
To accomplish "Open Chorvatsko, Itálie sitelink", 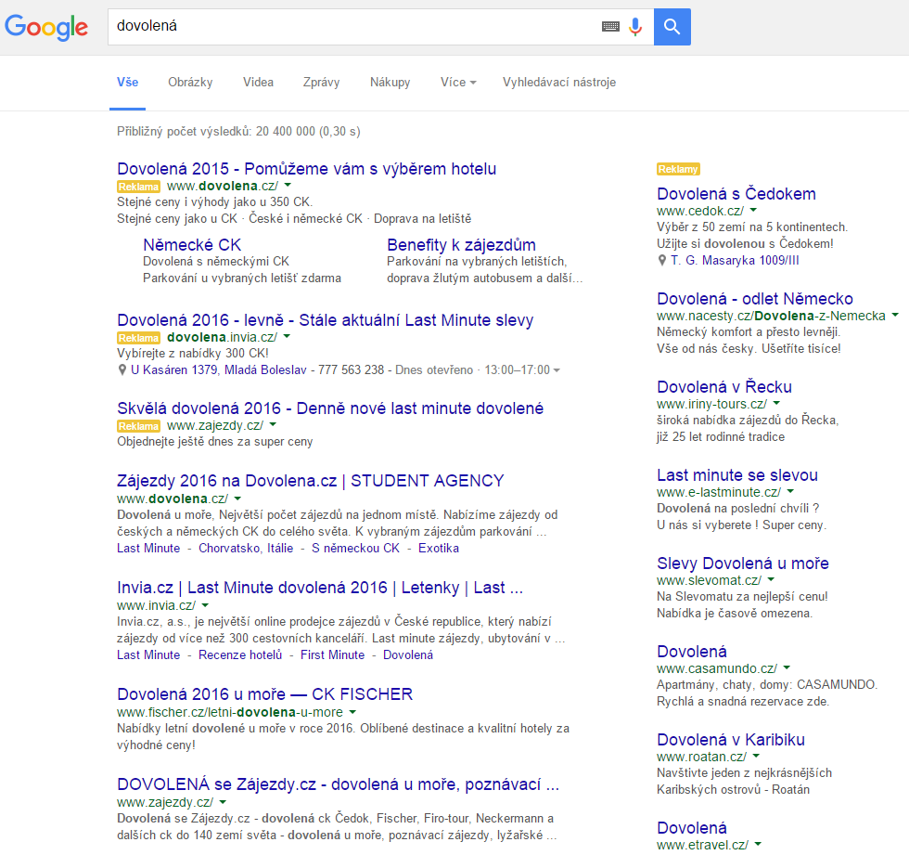I will pyautogui.click(x=246, y=548).
